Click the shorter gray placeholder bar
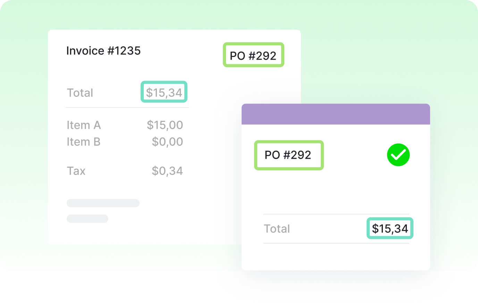This screenshot has width=478, height=308. pos(87,219)
